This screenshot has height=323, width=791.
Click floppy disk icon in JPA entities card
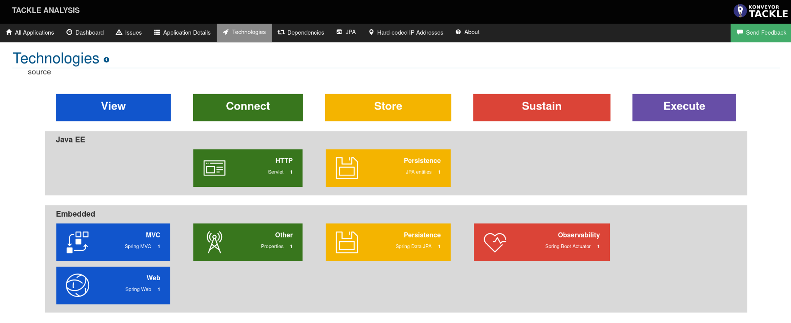click(x=347, y=168)
